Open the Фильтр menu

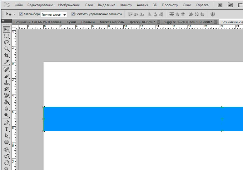126,5
